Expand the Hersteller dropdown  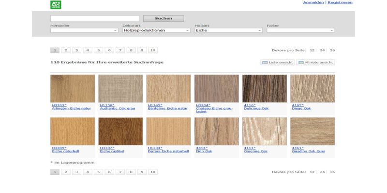(x=84, y=30)
